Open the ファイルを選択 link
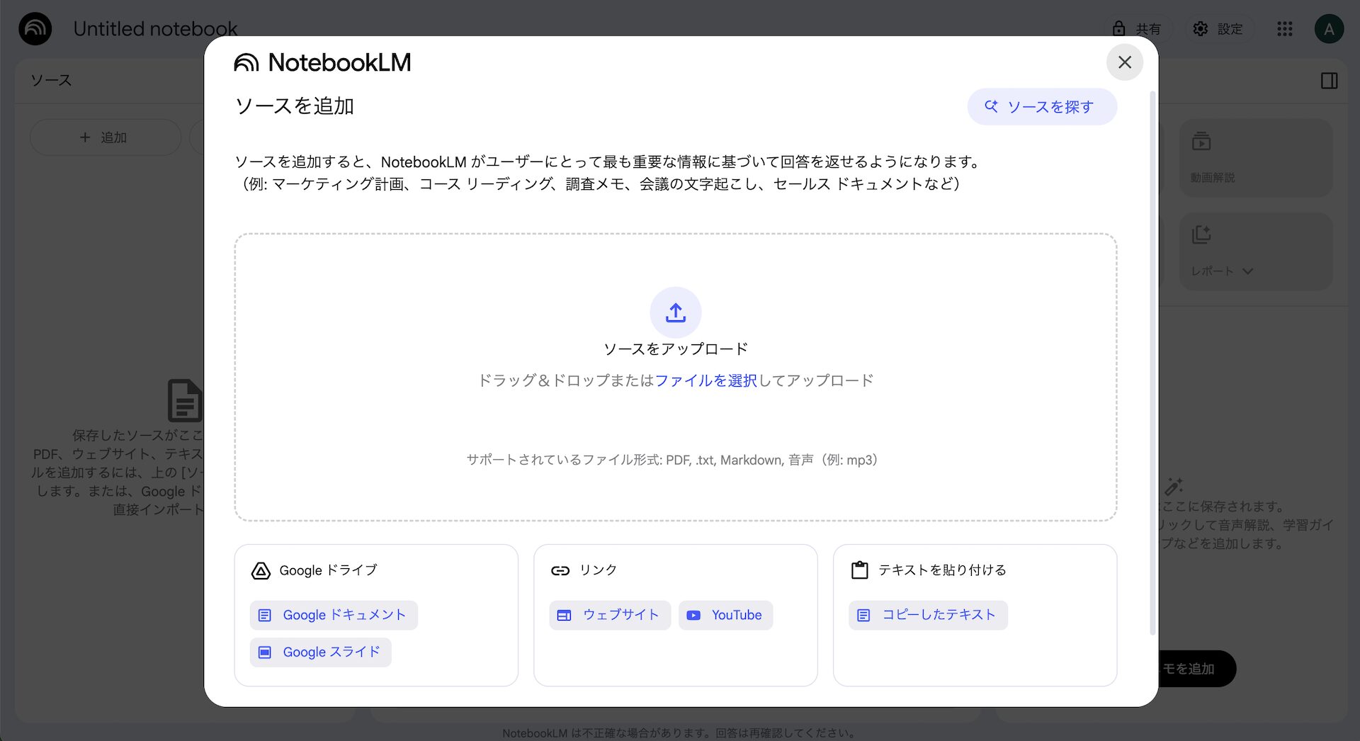The width and height of the screenshot is (1360, 741). point(706,380)
